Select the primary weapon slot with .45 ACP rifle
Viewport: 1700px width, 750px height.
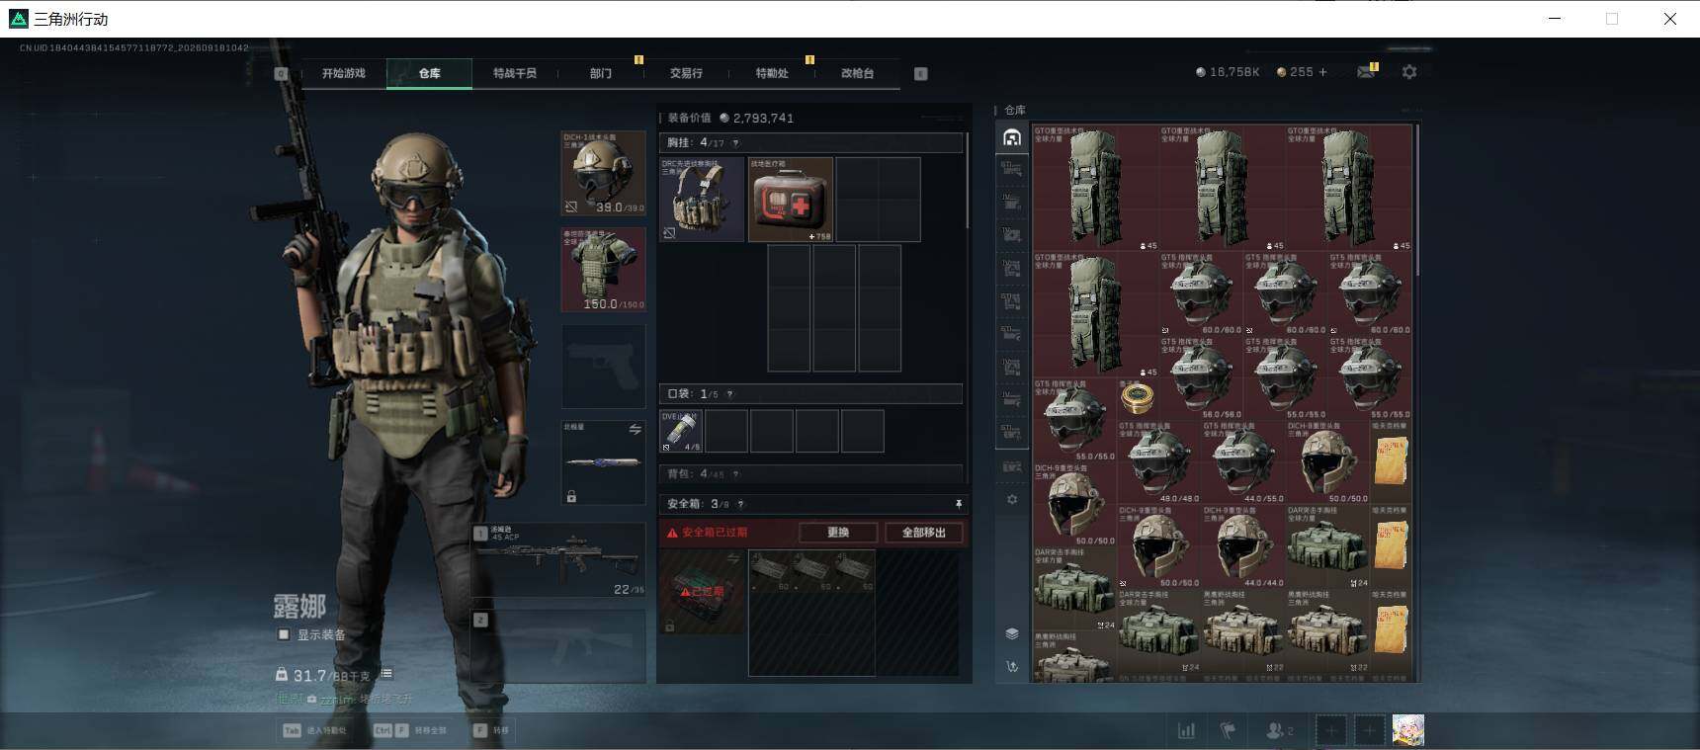point(558,560)
